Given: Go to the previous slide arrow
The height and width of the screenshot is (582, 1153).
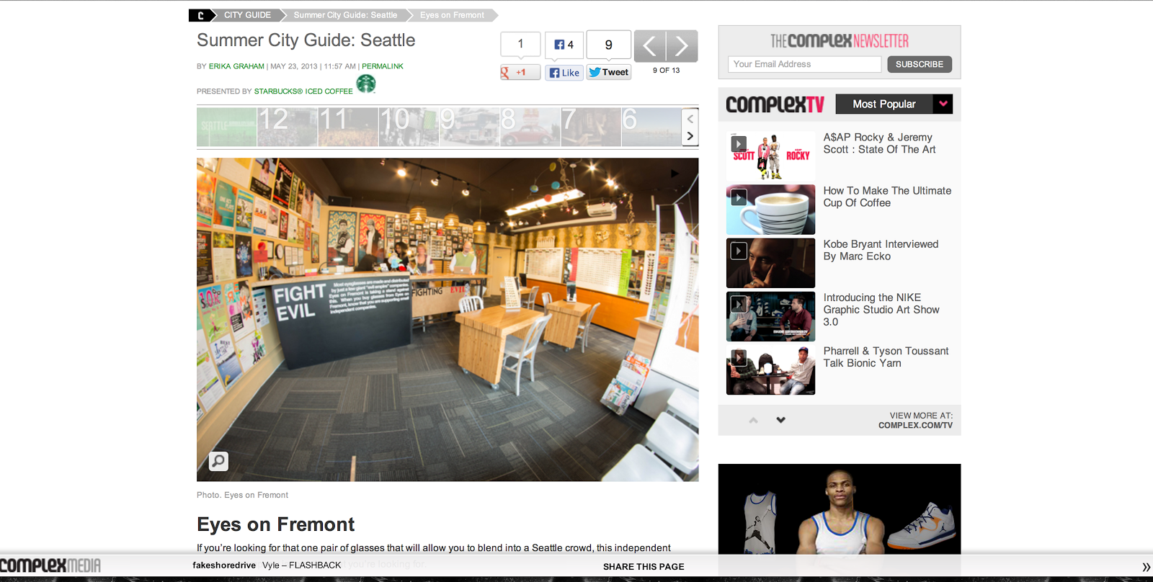Looking at the screenshot, I should [x=650, y=46].
